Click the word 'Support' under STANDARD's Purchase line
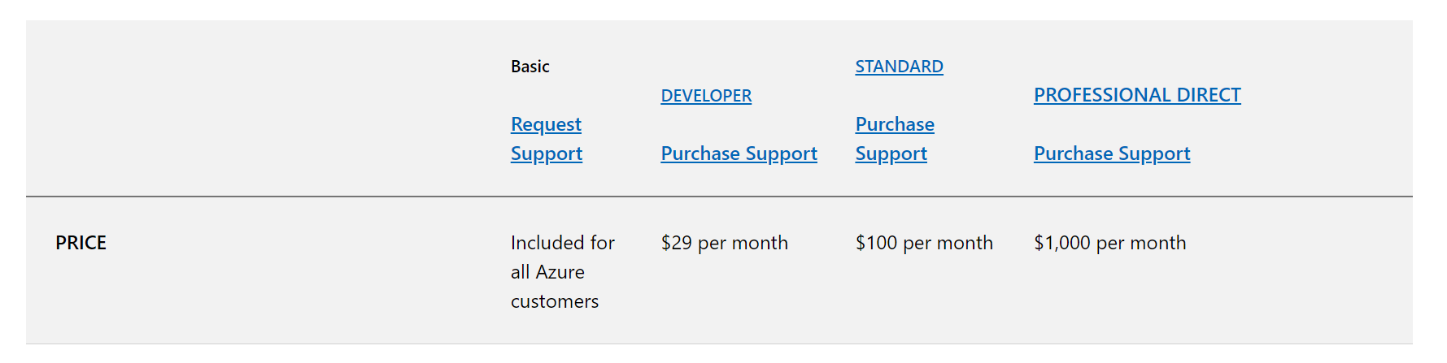The image size is (1447, 363). (x=891, y=153)
